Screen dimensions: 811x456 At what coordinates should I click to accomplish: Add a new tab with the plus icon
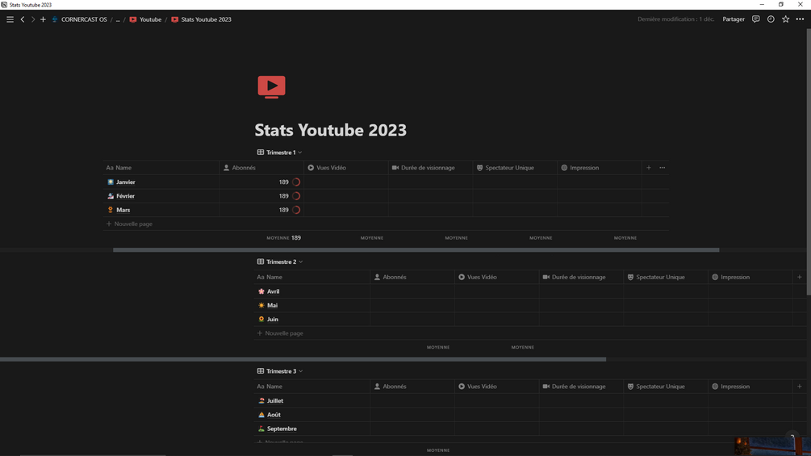(x=43, y=19)
